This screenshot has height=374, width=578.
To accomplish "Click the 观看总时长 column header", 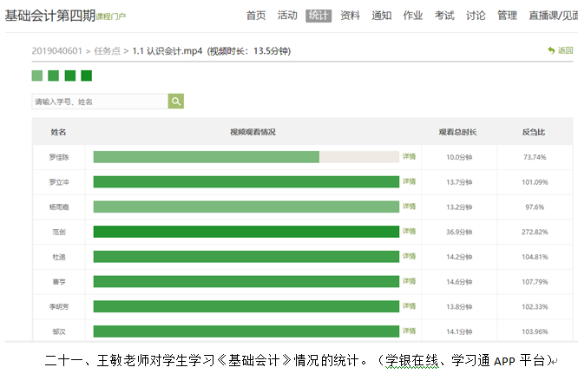I will 457,132.
